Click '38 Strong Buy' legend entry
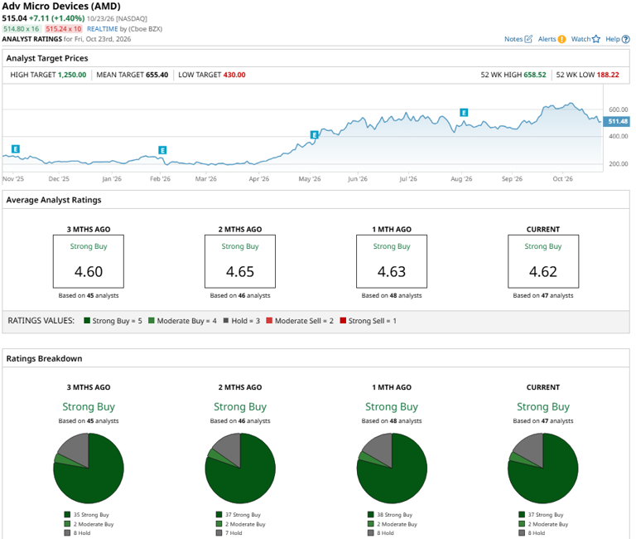Screen dimensions: 636x539 pyautogui.click(x=390, y=515)
